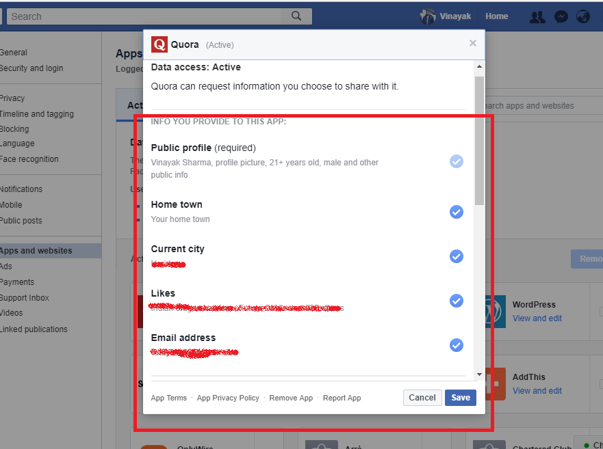The image size is (603, 449).
Task: Click the dialog scrollbar down arrow
Action: pyautogui.click(x=479, y=375)
